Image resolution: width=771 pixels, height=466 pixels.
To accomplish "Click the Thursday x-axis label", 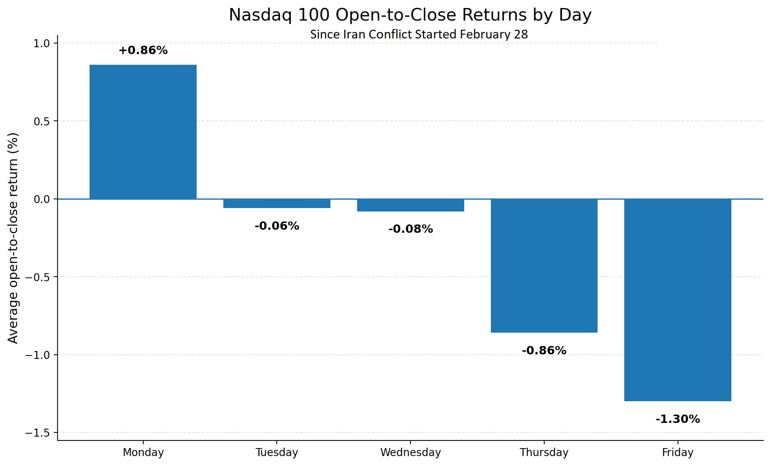I will [x=544, y=452].
